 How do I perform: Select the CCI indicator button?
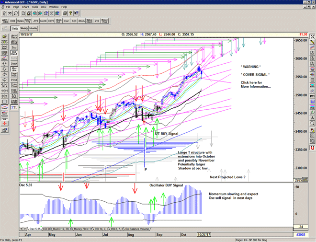click(x=12, y=21)
